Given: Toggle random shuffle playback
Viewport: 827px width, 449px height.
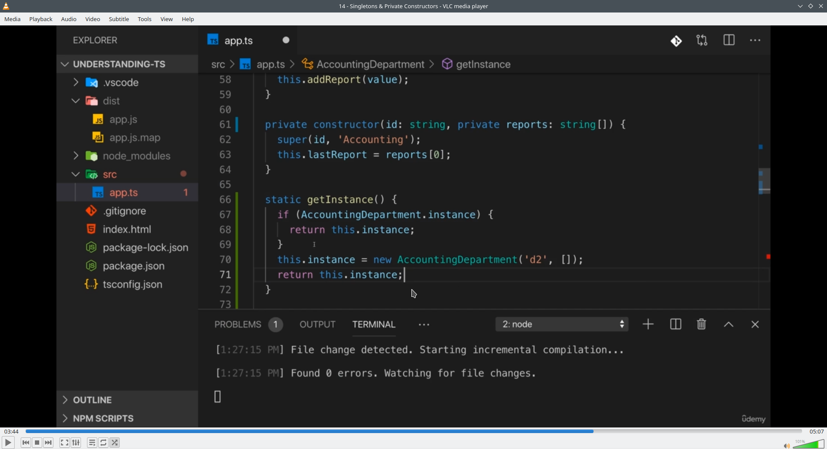Looking at the screenshot, I should click(115, 443).
